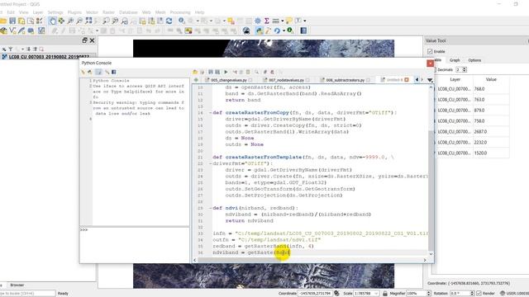Click the Refresh map icon
Image resolution: width=529 pixels, height=297 pixels.
169,21
